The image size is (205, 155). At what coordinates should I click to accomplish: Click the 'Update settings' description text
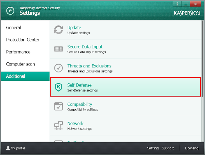pos(78,33)
